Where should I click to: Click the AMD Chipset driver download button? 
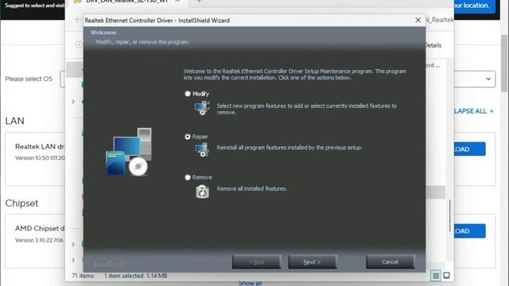[x=470, y=231]
